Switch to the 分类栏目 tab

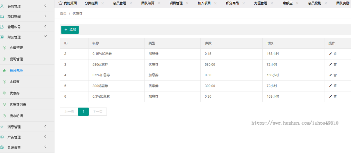coord(91,3)
